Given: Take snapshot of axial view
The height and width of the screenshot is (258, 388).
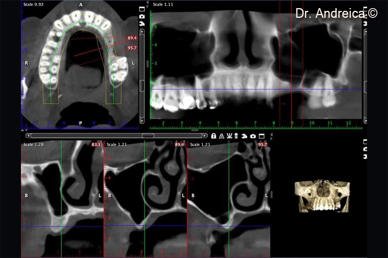Looking at the screenshot, I should tap(142, 17).
